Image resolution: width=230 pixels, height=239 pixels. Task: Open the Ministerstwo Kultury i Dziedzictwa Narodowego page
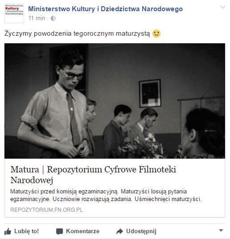click(105, 9)
